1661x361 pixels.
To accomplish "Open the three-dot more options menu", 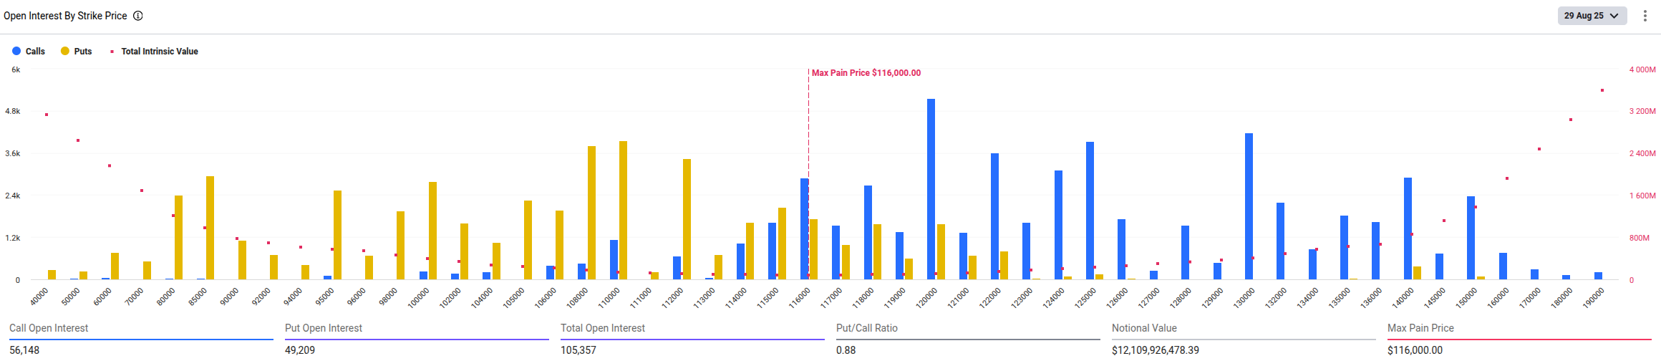I will [1645, 16].
